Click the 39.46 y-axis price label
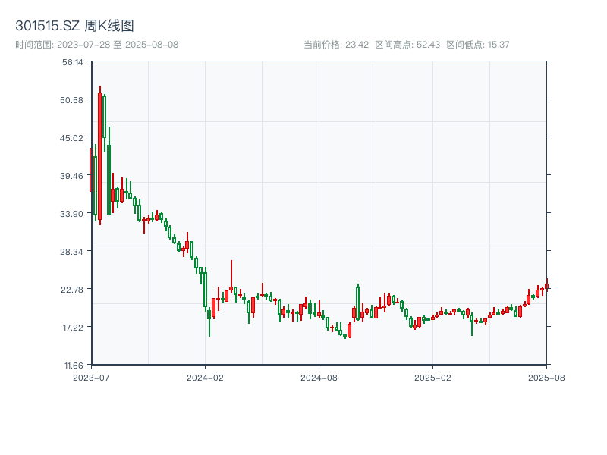Viewport: 607px width, 455px height. pos(73,175)
